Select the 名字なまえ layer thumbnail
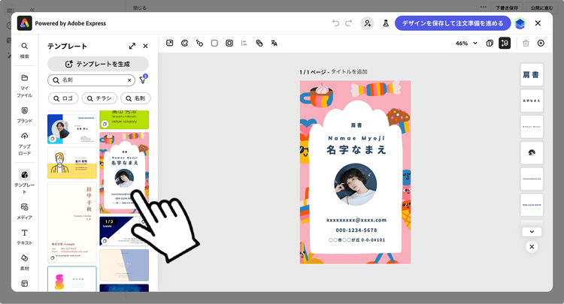Viewport: 564px width, 304px height. click(x=532, y=101)
